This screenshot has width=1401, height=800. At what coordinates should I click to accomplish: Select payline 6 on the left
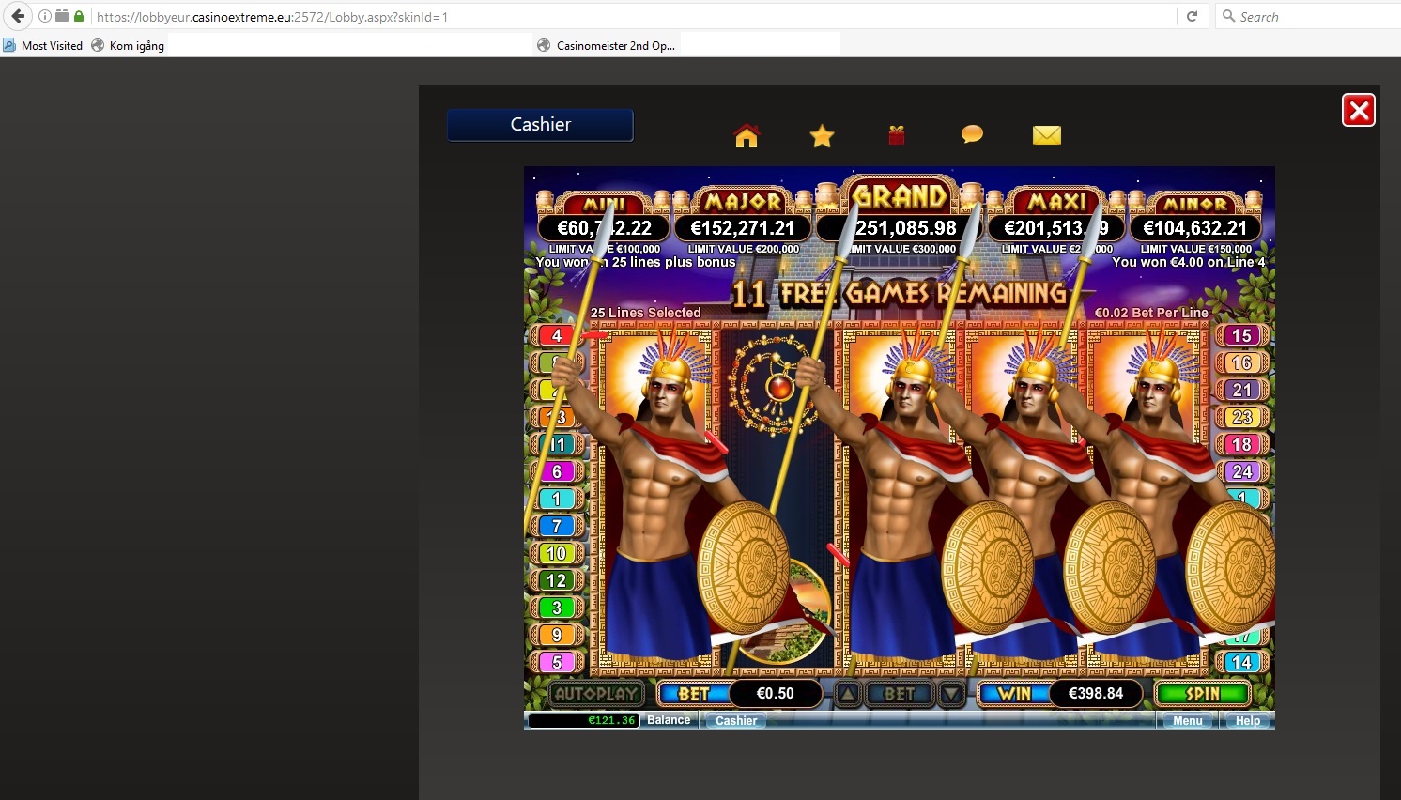pos(557,471)
